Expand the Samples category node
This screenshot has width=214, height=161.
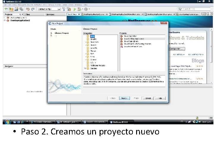click(x=85, y=68)
